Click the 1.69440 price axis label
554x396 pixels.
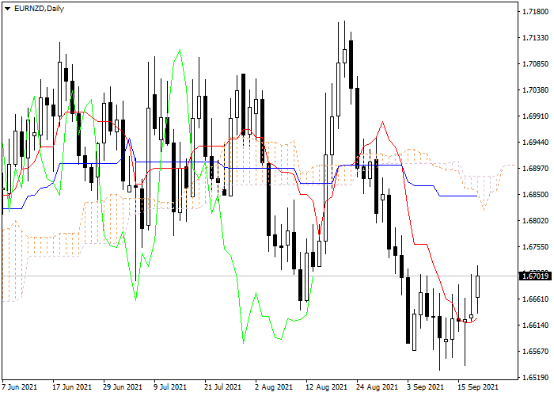point(535,143)
